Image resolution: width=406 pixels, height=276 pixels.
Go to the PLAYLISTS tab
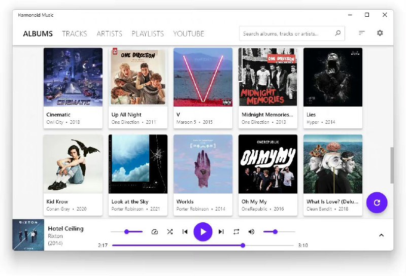(148, 33)
